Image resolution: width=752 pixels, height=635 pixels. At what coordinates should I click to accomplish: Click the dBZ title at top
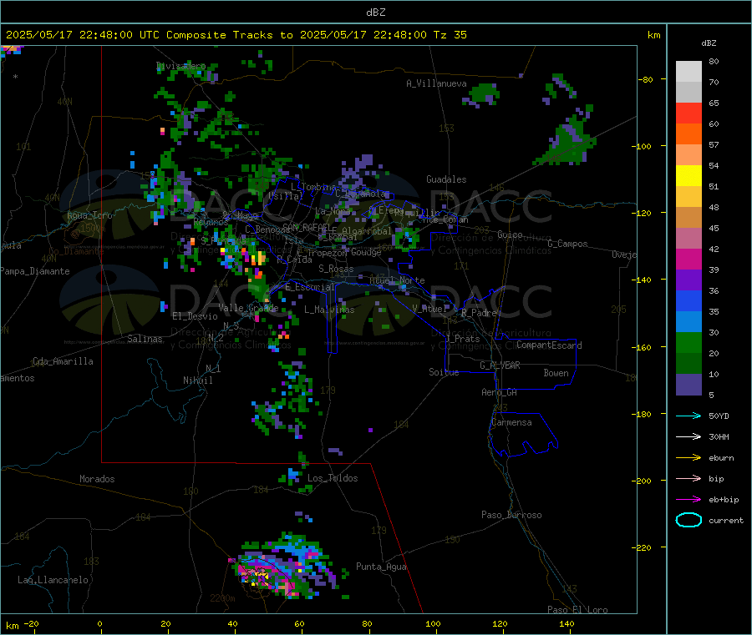tap(375, 13)
